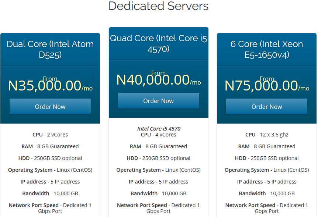Click Operating System line in Xeon plan
Image resolution: width=318 pixels, height=217 pixels.
[x=267, y=170]
